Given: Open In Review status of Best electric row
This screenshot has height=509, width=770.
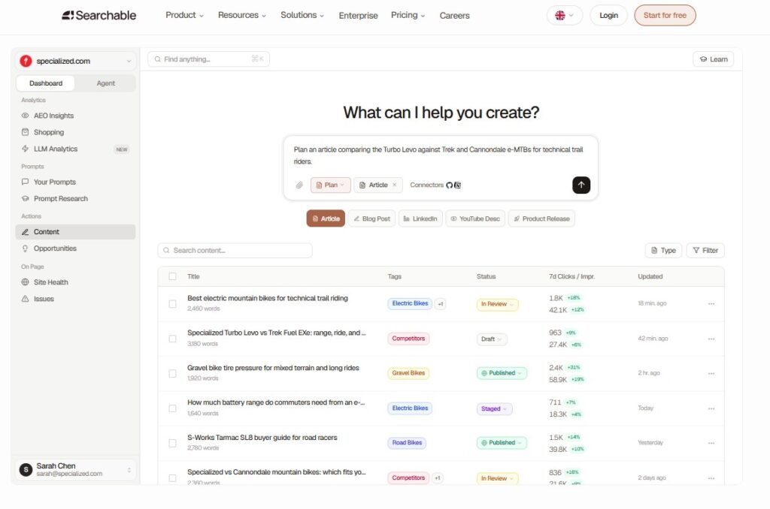Looking at the screenshot, I should click(497, 305).
